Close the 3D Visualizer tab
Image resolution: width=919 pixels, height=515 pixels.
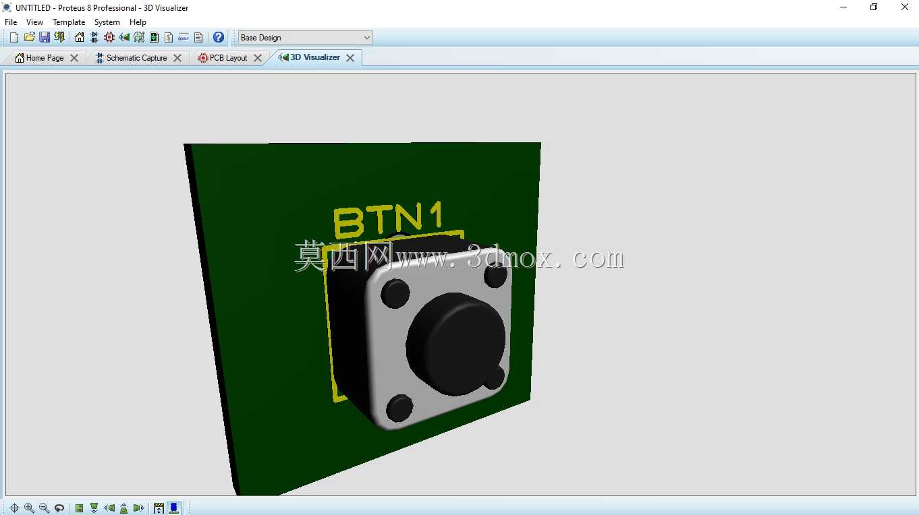pos(350,58)
